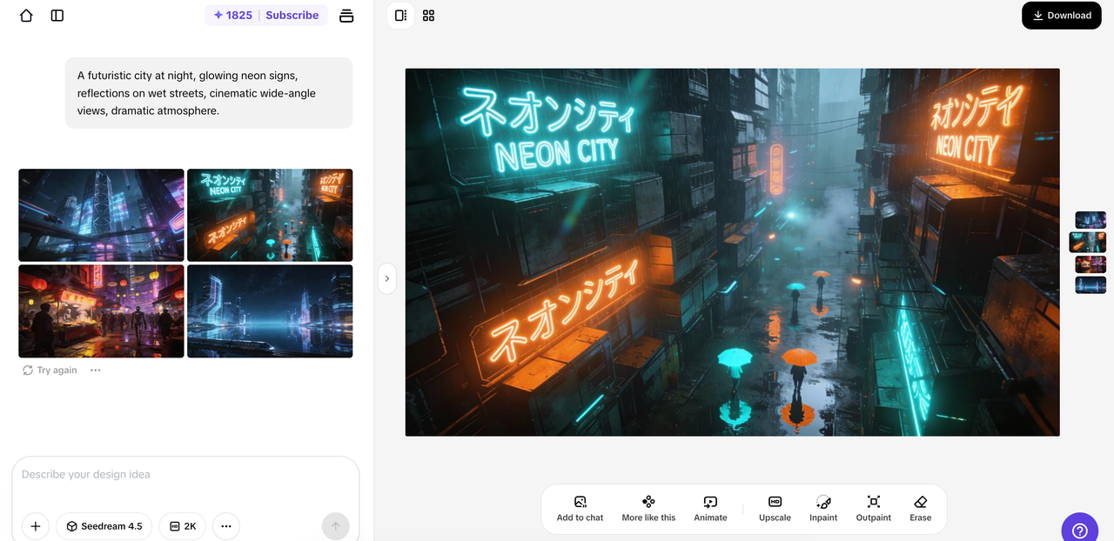Click the Subscribe link
Viewport: 1114px width, 541px height.
pyautogui.click(x=292, y=16)
